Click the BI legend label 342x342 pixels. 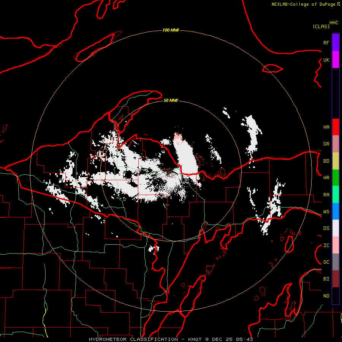click(x=326, y=279)
